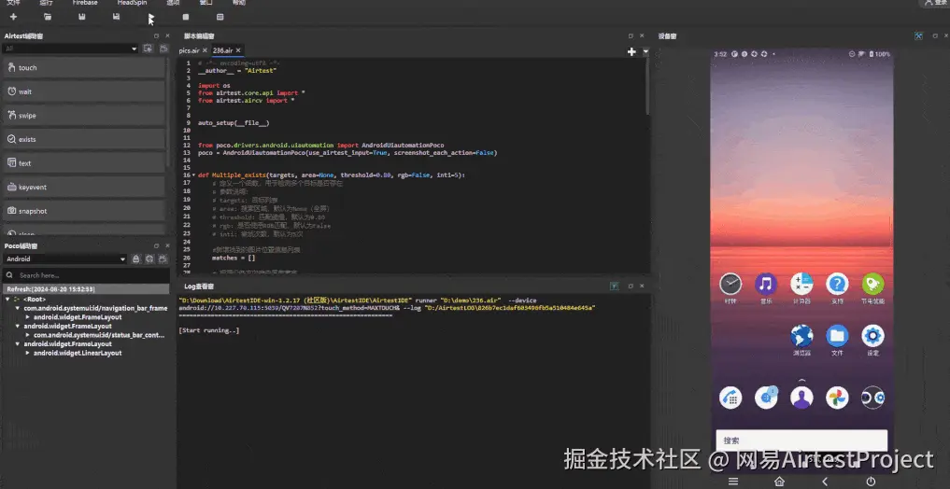The image size is (950, 489).
Task: Insert an exists command from the Airtest panel
Action: coord(84,139)
